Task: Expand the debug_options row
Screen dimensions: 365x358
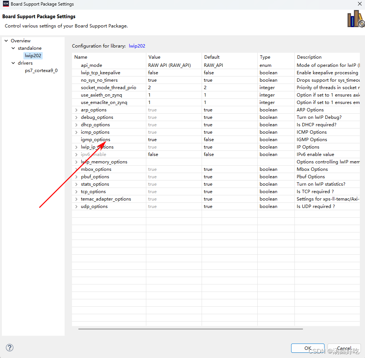Action: [76, 117]
